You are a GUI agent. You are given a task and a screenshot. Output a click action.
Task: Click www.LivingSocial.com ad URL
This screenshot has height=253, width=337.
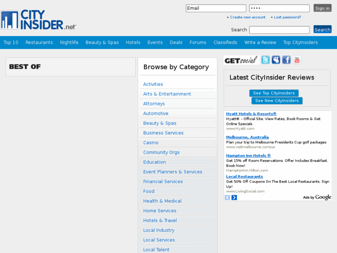click(x=245, y=191)
